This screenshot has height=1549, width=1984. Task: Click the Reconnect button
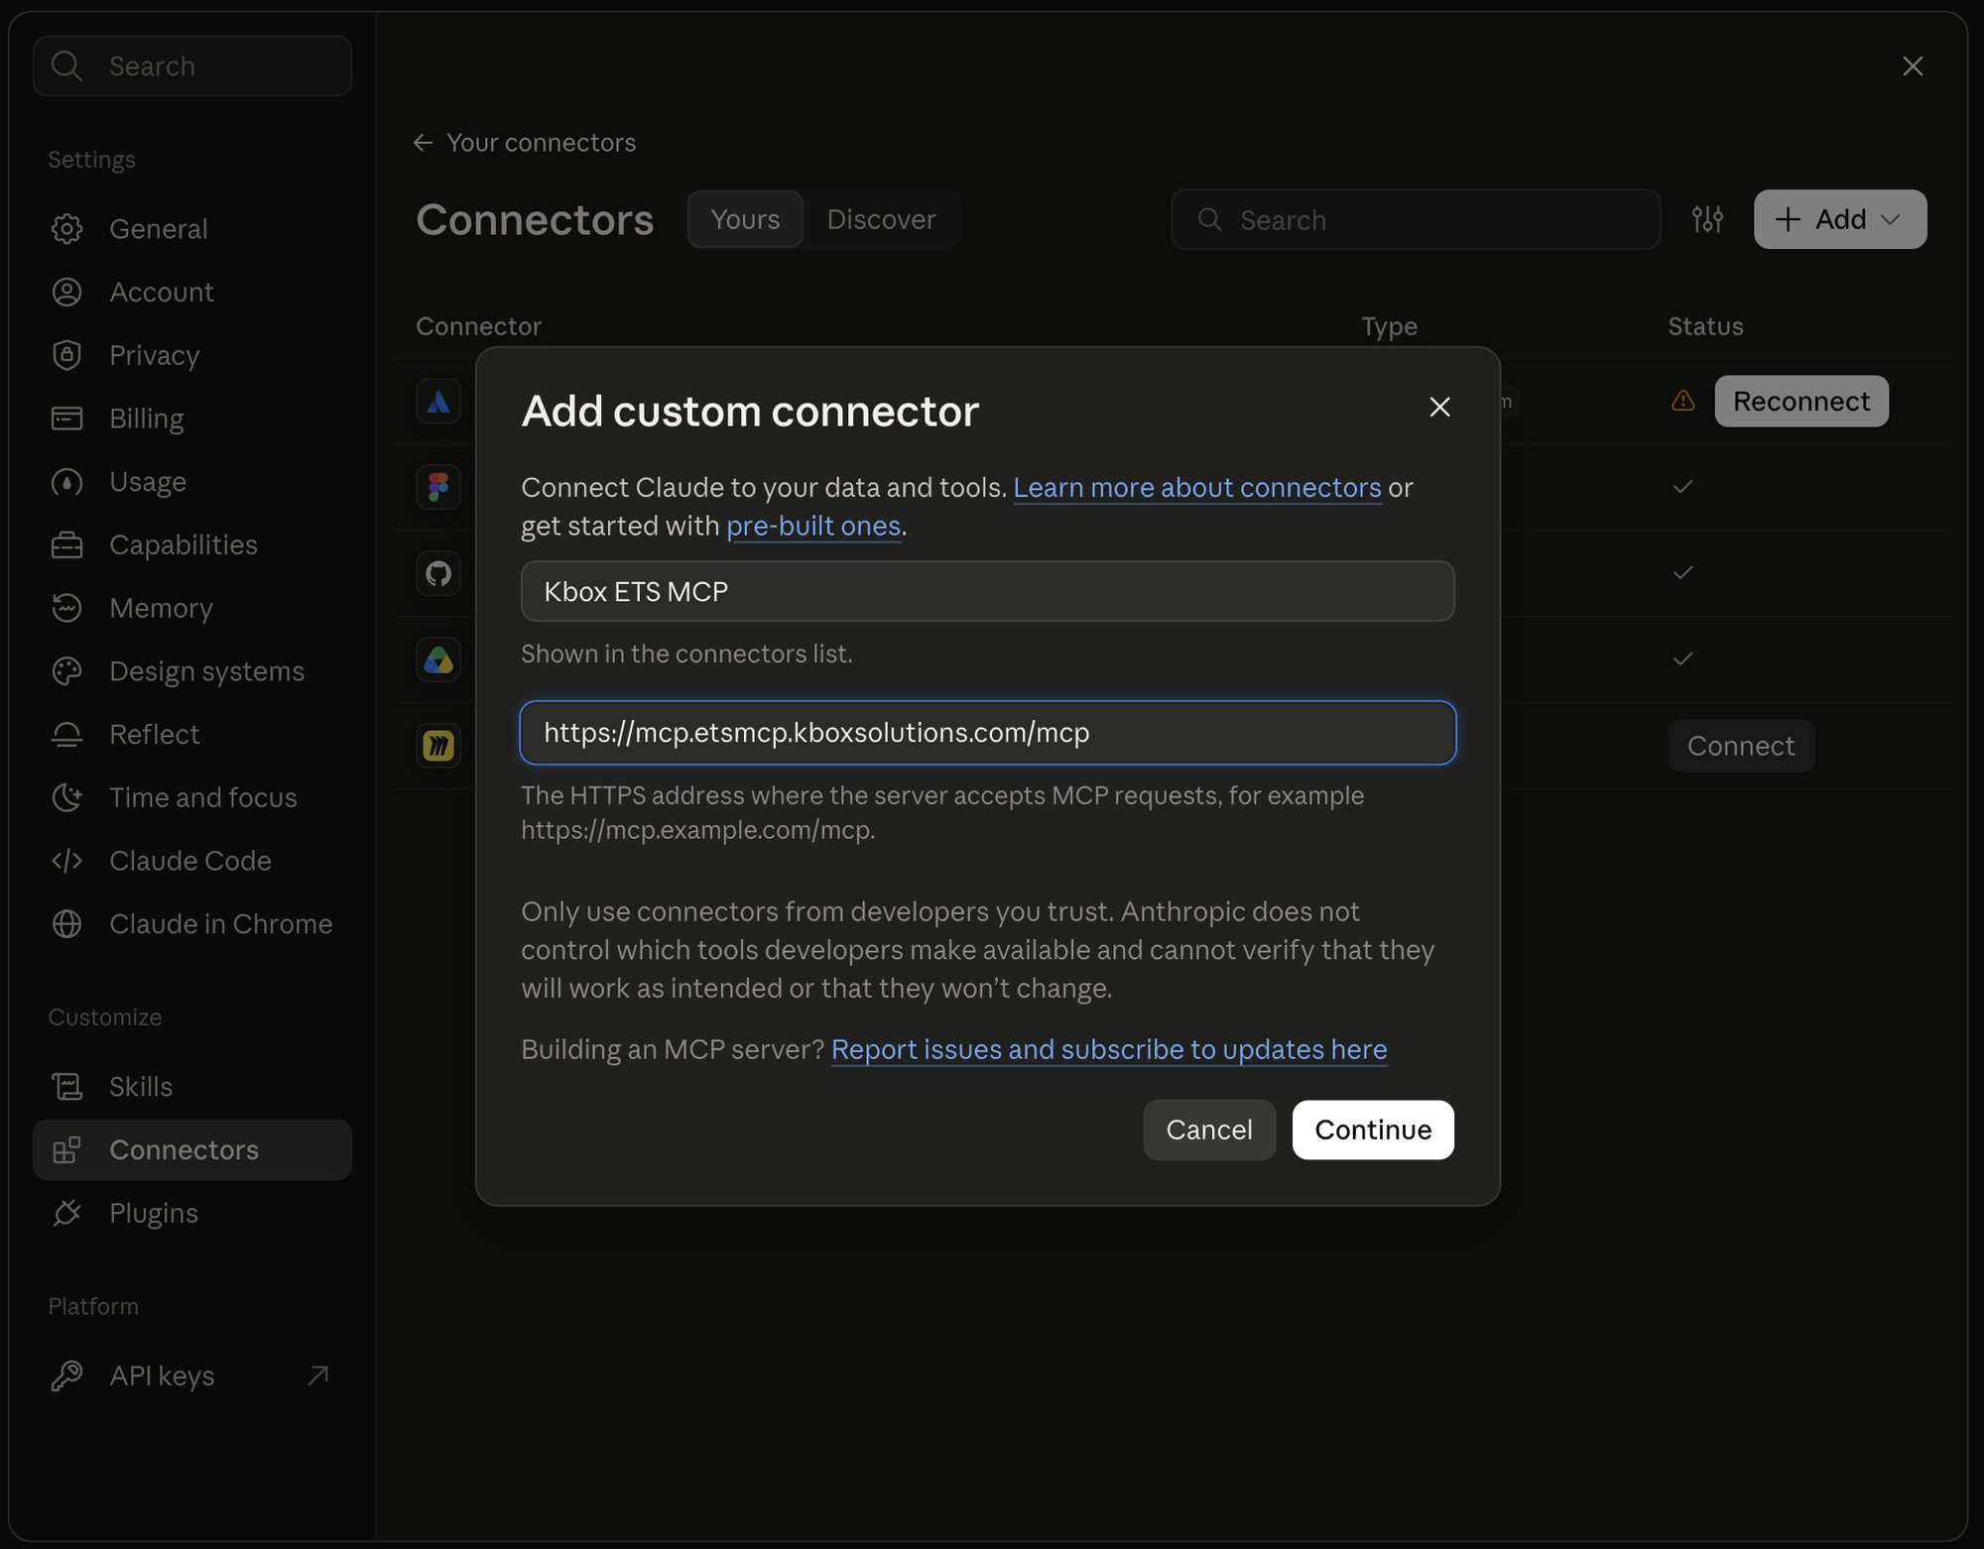point(1801,402)
